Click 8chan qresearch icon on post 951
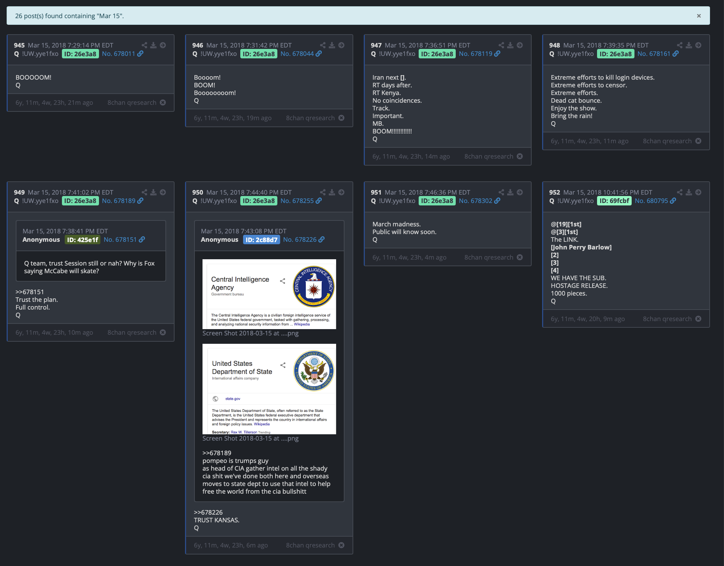 click(520, 257)
